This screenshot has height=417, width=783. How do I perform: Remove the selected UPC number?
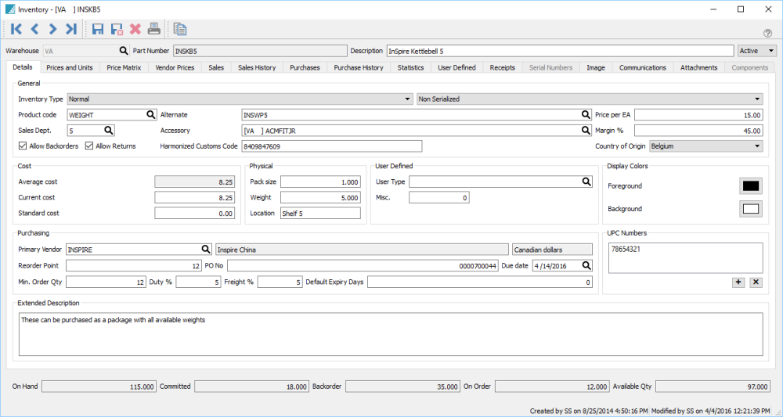pos(756,282)
